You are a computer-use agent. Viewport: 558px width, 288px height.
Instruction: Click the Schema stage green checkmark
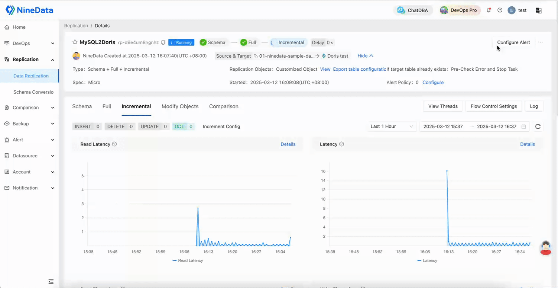(203, 42)
